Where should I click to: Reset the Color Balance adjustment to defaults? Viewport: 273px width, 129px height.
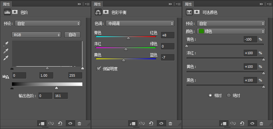coord(151,123)
